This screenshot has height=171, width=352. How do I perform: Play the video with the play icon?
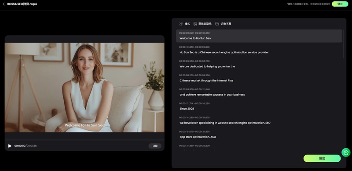click(10, 146)
